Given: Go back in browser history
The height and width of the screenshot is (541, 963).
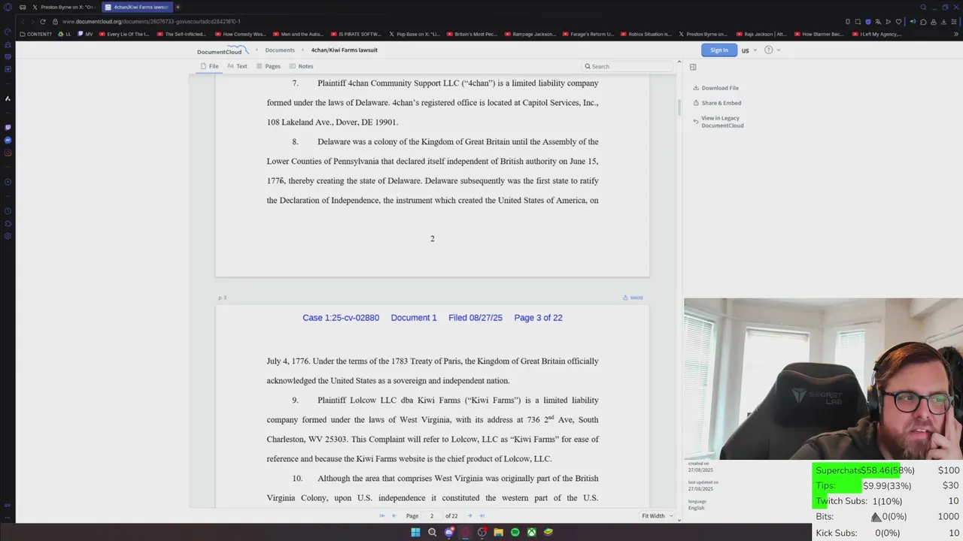Looking at the screenshot, I should (x=23, y=22).
